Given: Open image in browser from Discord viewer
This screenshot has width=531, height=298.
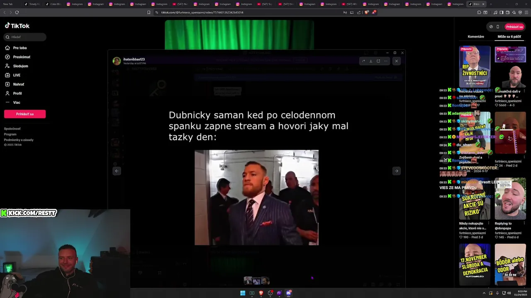Looking at the screenshot, I should point(378,61).
